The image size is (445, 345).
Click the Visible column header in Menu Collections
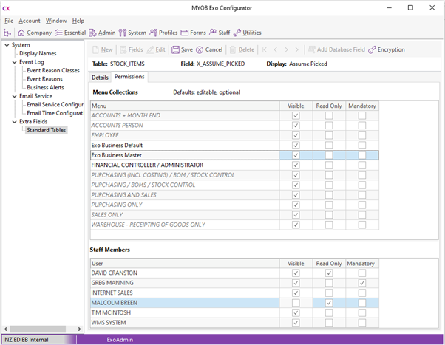296,106
